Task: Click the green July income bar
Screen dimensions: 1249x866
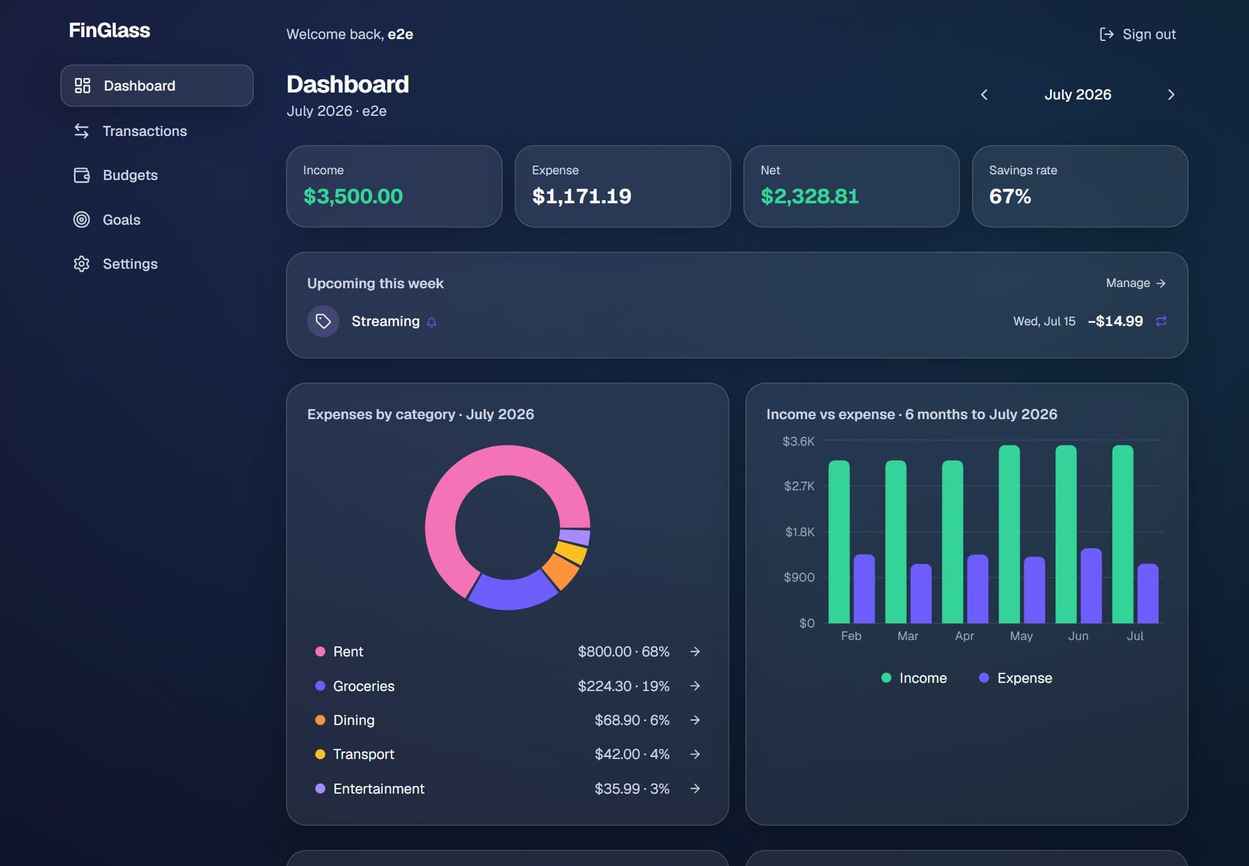Action: pyautogui.click(x=1122, y=534)
